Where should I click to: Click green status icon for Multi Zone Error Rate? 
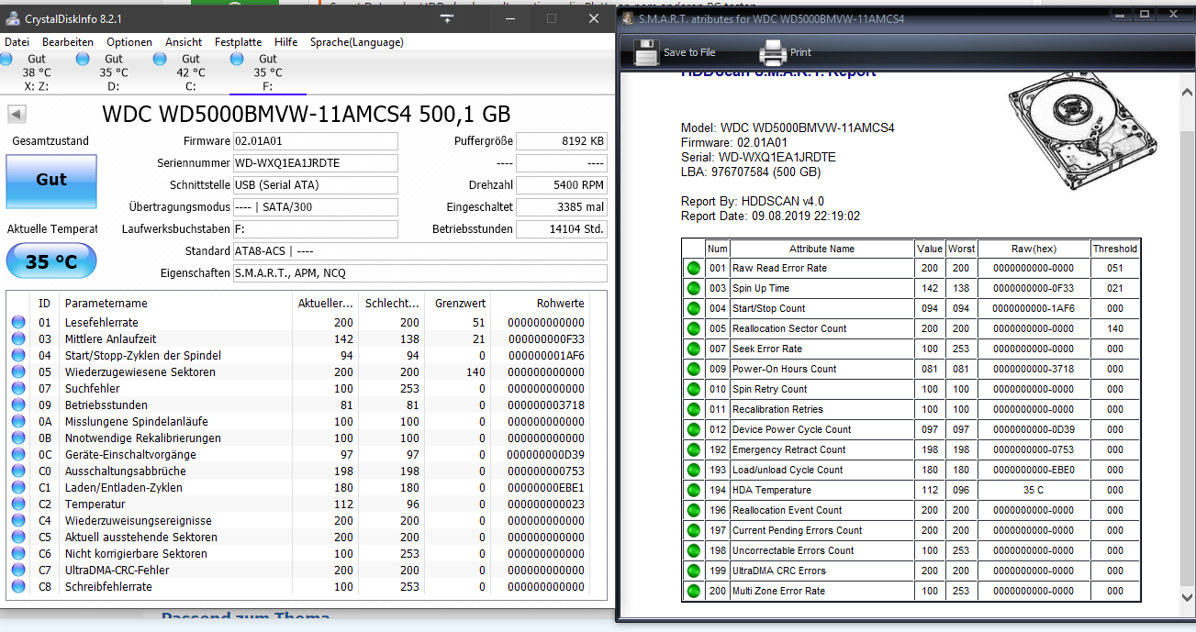click(x=693, y=591)
